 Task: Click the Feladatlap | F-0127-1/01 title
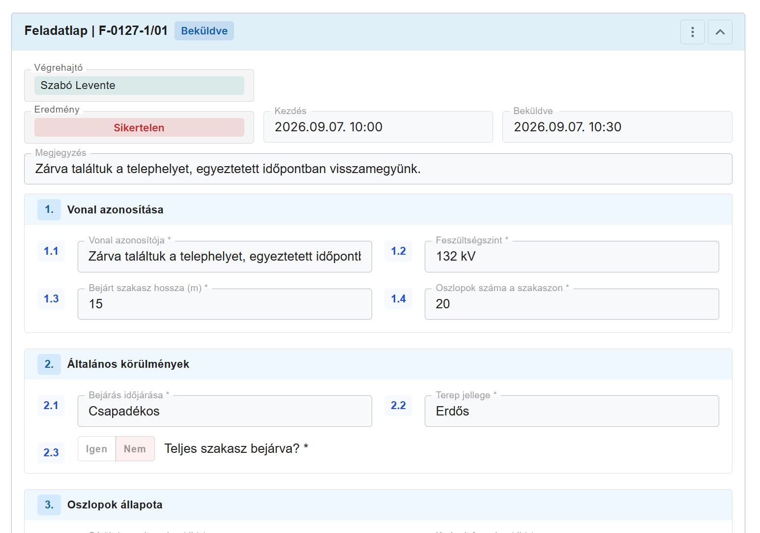coord(96,30)
